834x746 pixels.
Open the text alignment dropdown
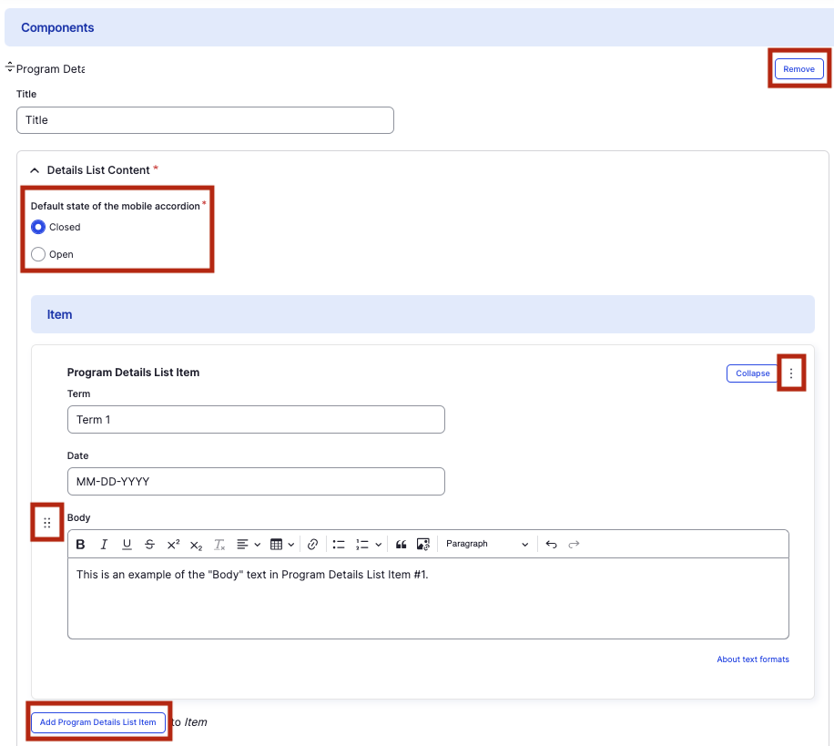click(x=248, y=545)
